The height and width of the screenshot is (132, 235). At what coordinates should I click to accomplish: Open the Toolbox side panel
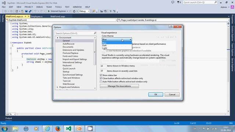(x=3, y=18)
